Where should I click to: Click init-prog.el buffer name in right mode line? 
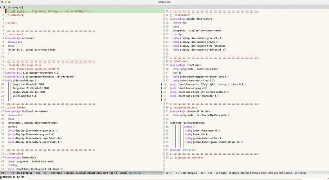point(189,173)
